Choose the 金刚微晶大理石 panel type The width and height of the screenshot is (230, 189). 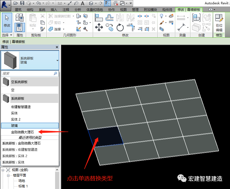tap(22, 132)
